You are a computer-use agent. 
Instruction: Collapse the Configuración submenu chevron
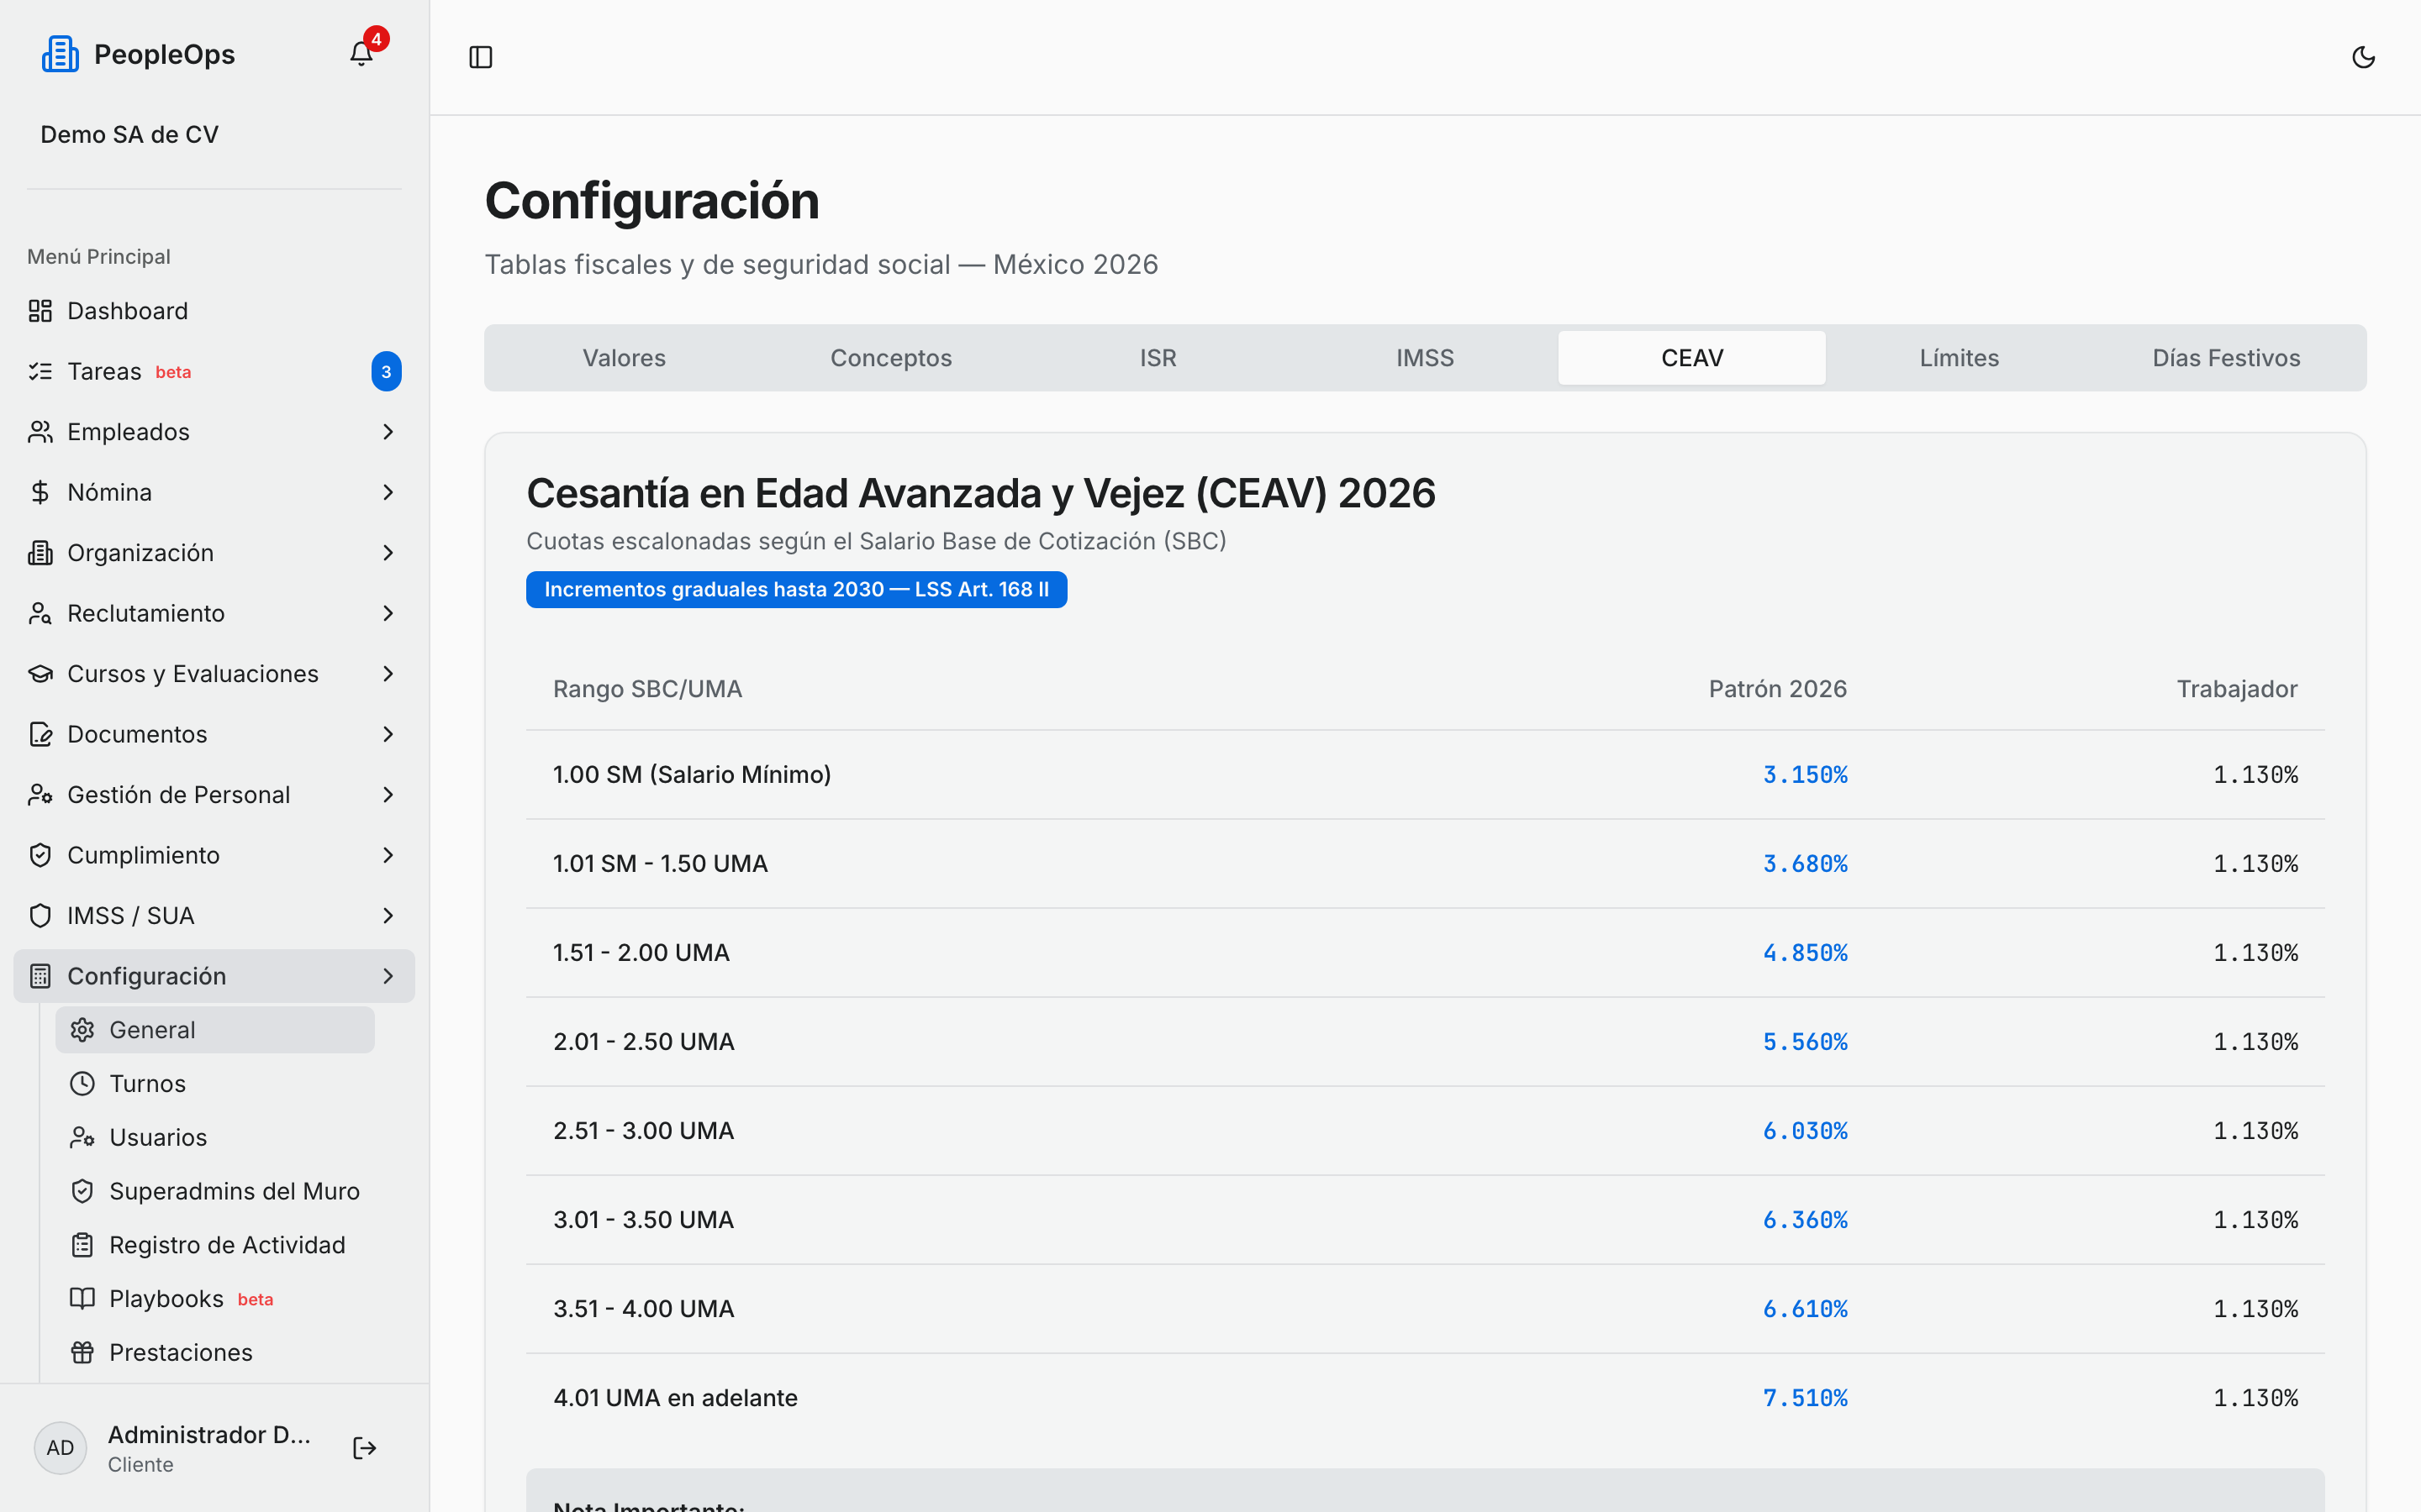pyautogui.click(x=388, y=976)
